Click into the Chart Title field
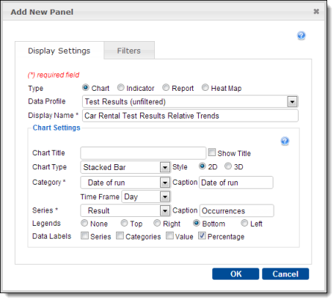336x302 pixels. pos(143,153)
